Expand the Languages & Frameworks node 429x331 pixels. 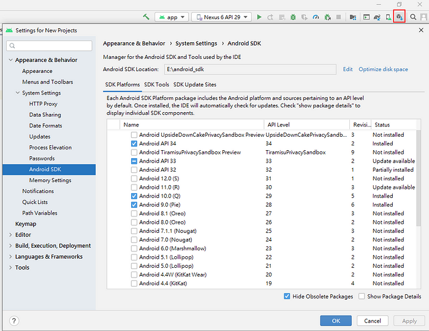(10, 257)
